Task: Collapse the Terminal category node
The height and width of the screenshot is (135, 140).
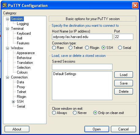Action: click(7, 29)
